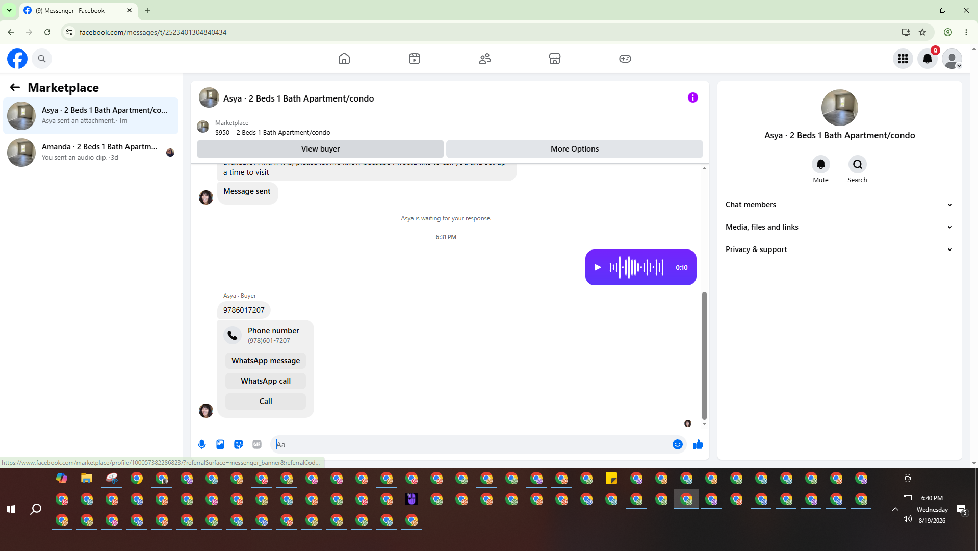Choose a sticker icon
978x551 pixels.
pyautogui.click(x=239, y=444)
